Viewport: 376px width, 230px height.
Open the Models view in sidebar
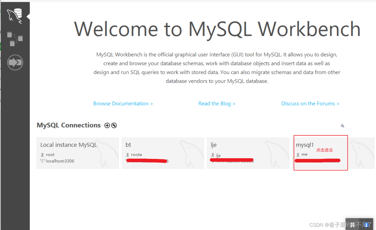pos(15,39)
